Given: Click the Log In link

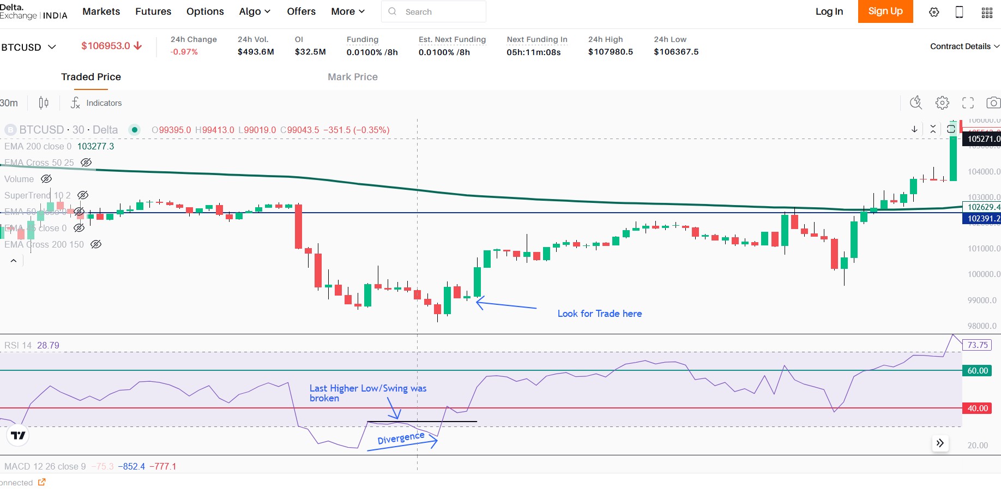Looking at the screenshot, I should 829,11.
